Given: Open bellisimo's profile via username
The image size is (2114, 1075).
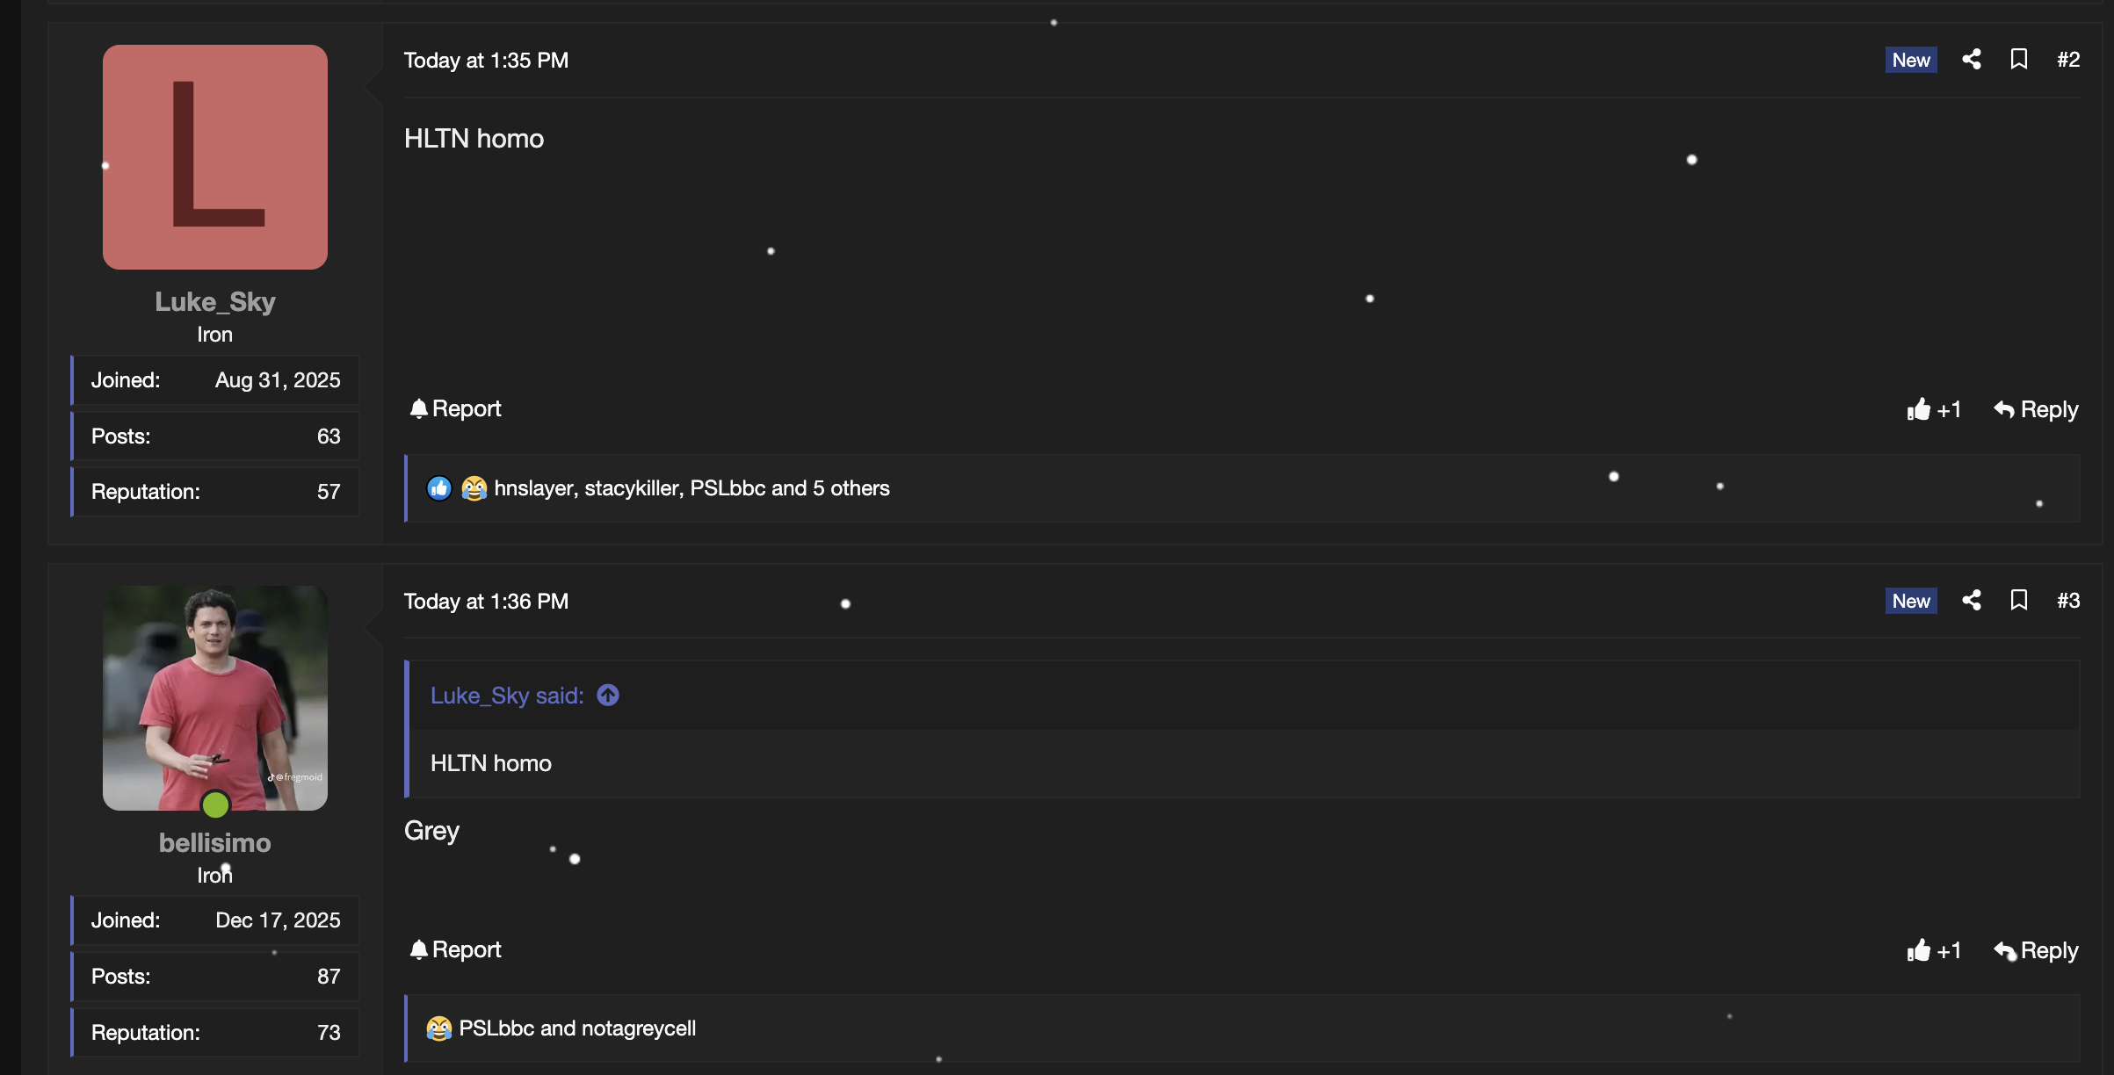Looking at the screenshot, I should click(215, 843).
